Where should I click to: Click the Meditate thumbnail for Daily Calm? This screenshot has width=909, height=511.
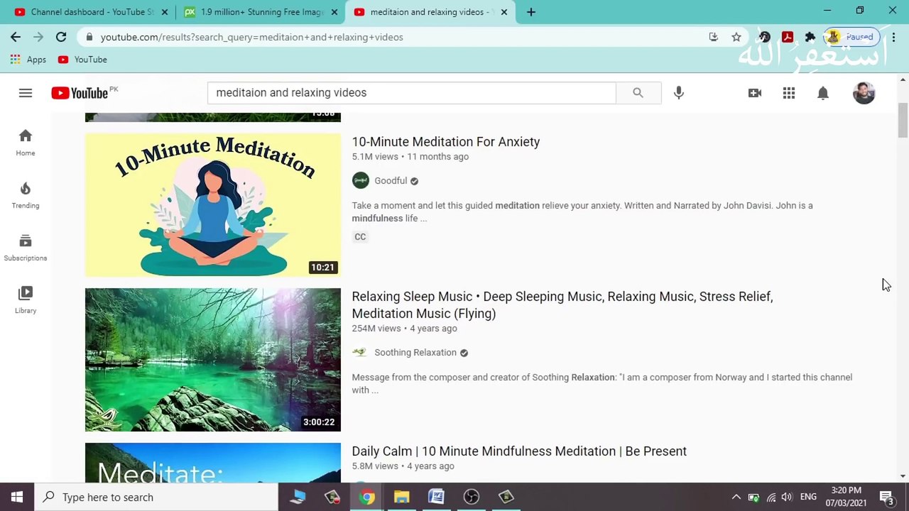213,463
